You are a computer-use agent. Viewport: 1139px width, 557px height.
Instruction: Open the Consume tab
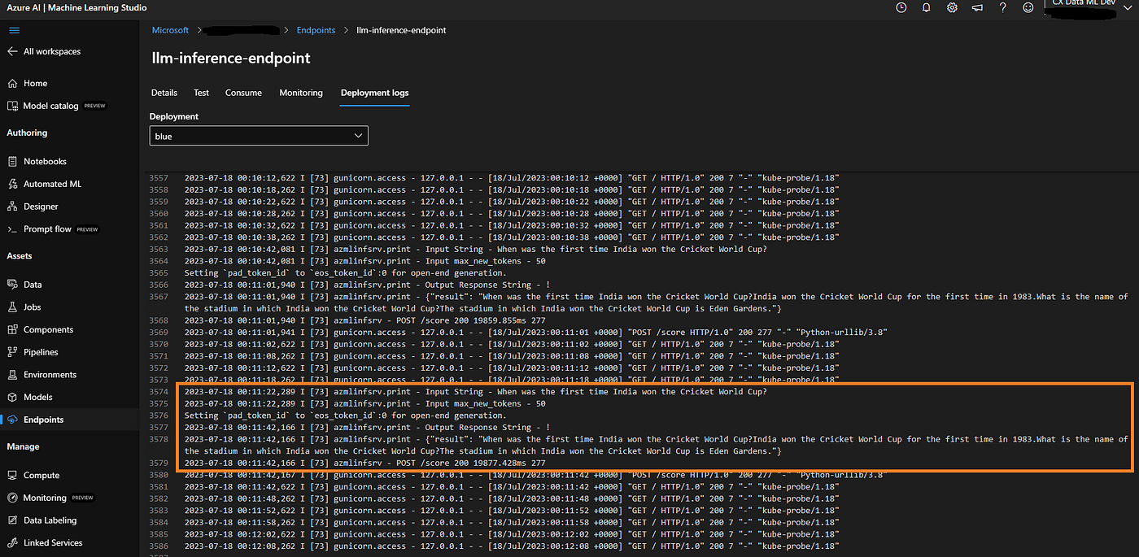[243, 93]
